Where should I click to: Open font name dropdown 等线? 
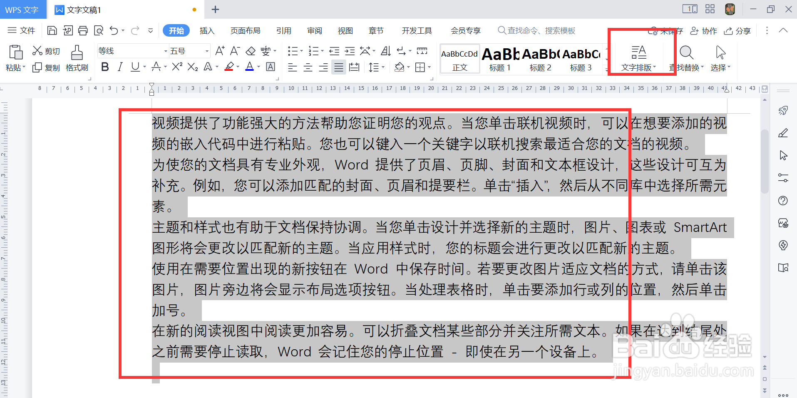pyautogui.click(x=166, y=51)
